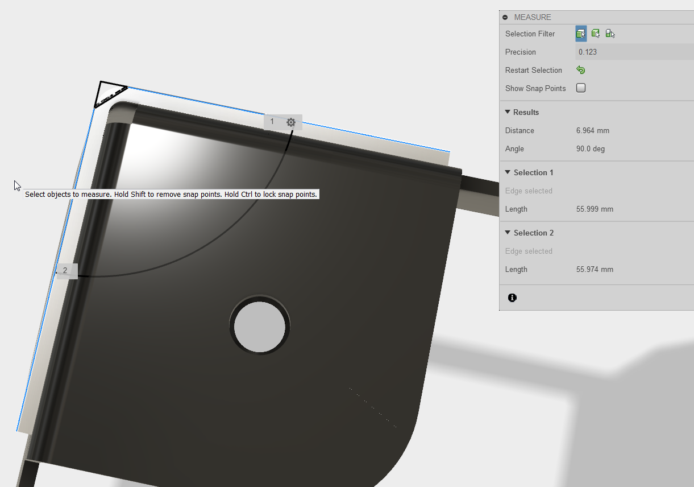Screen dimensions: 694x487
Task: Click the gear icon beside label 1
Action: click(x=291, y=122)
